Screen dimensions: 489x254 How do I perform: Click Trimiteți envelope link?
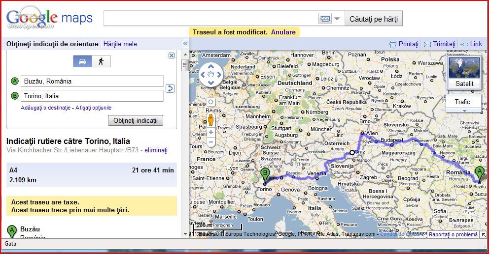pos(440,44)
